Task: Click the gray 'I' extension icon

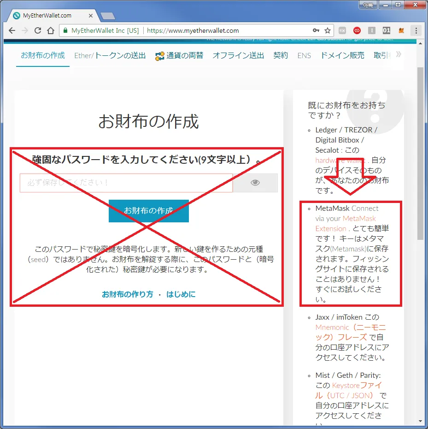Action: click(372, 30)
